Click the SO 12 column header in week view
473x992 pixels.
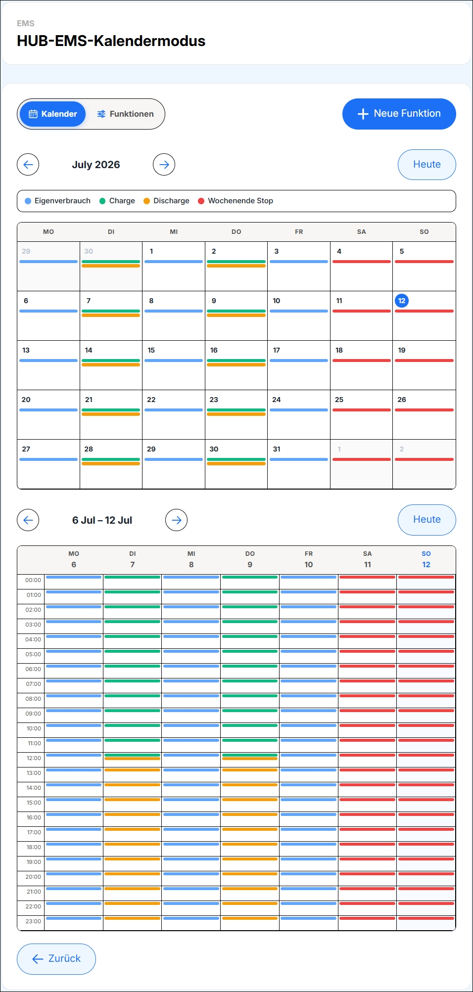click(426, 559)
